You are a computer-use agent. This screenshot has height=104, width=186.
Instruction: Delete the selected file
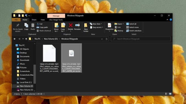(x=71, y=27)
